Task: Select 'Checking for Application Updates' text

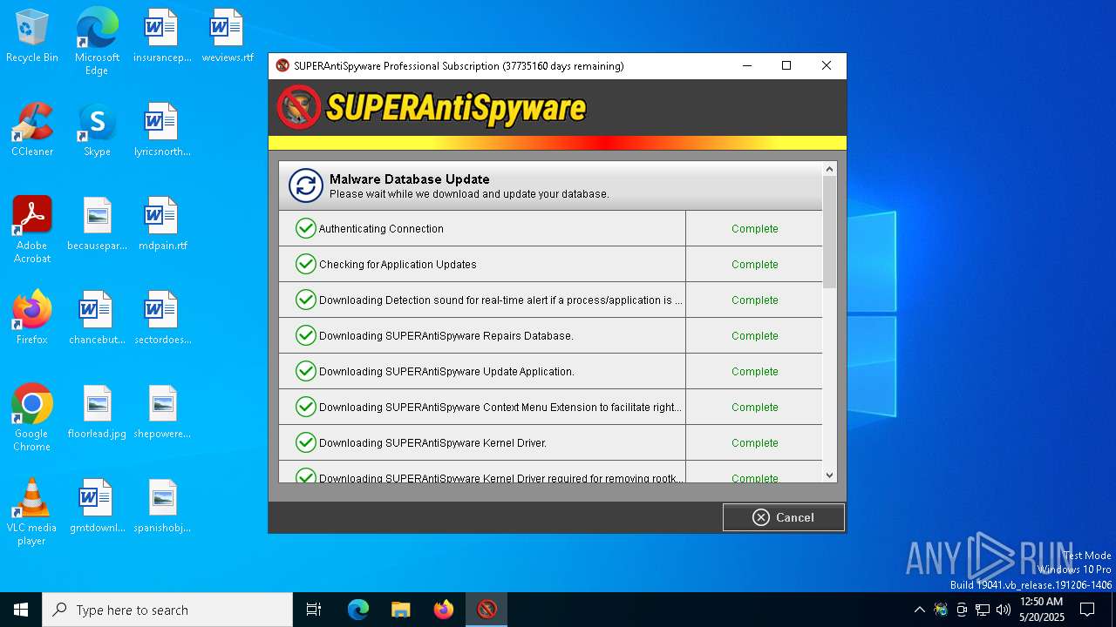Action: (x=398, y=265)
